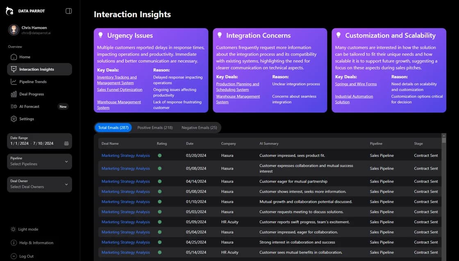Open the Select Pipelines dropdown
459x261 pixels.
(39, 161)
